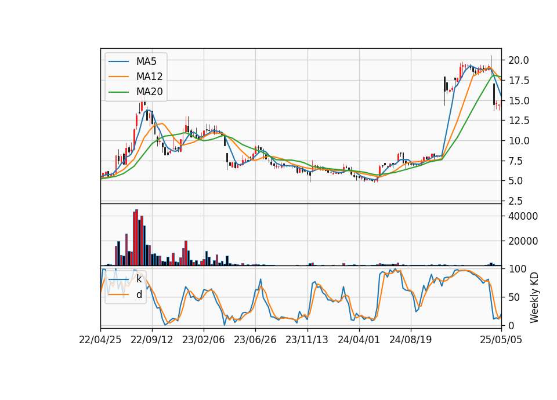Click the 17.5 price axis value

click(x=519, y=80)
